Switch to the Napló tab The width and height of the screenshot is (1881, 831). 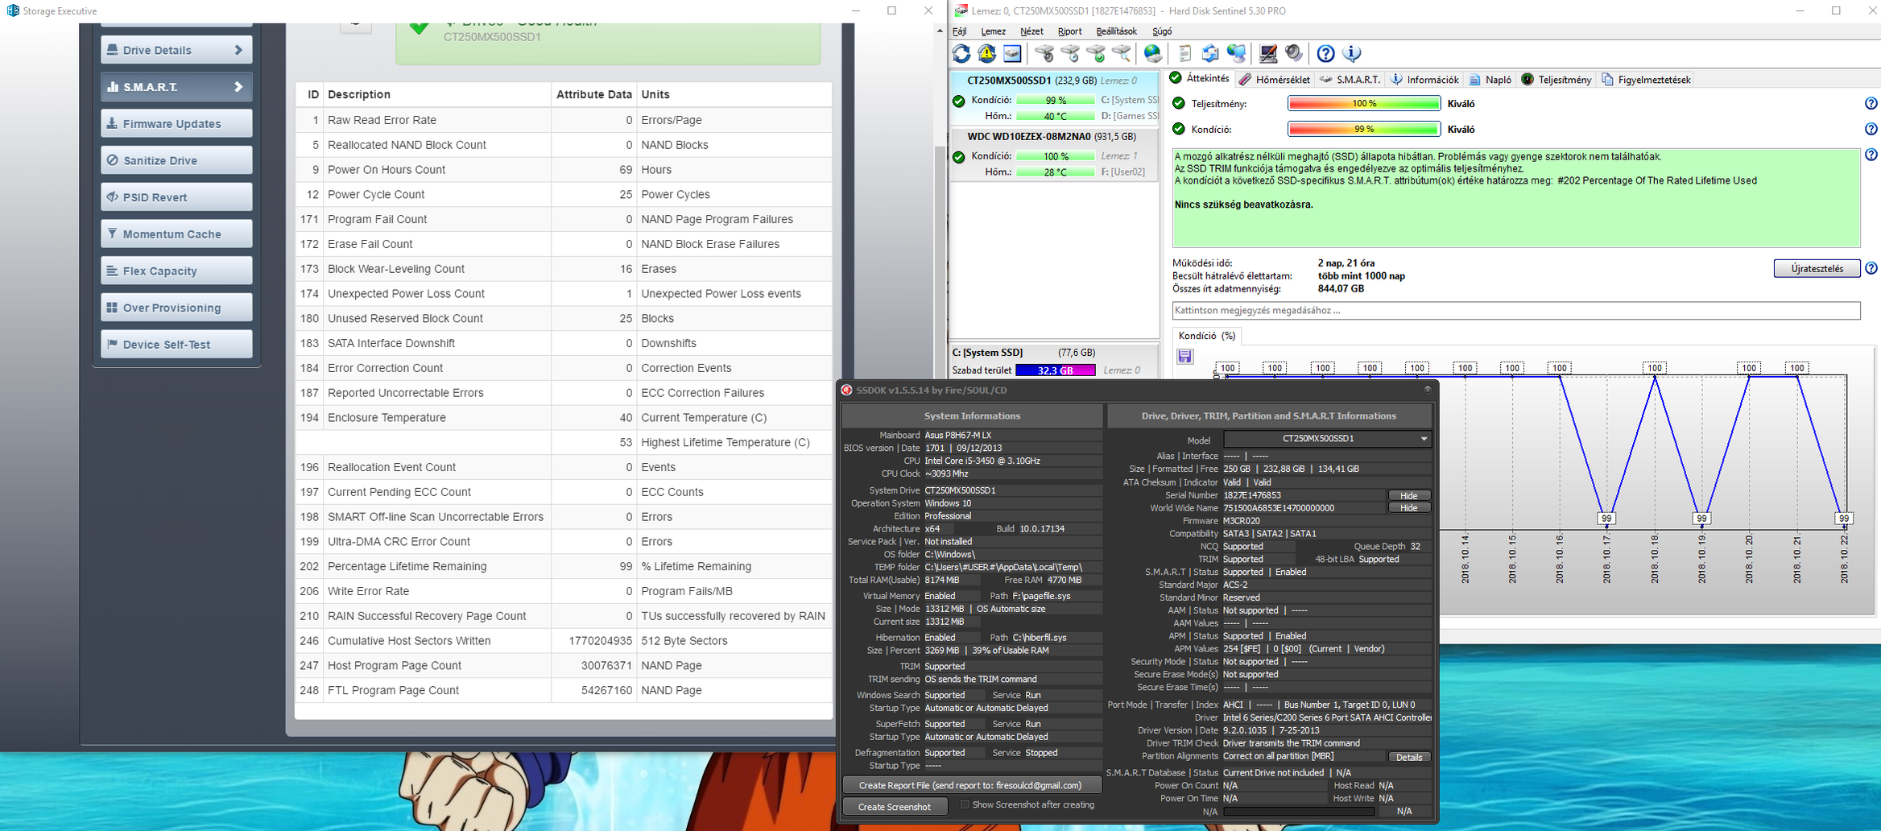click(1490, 80)
